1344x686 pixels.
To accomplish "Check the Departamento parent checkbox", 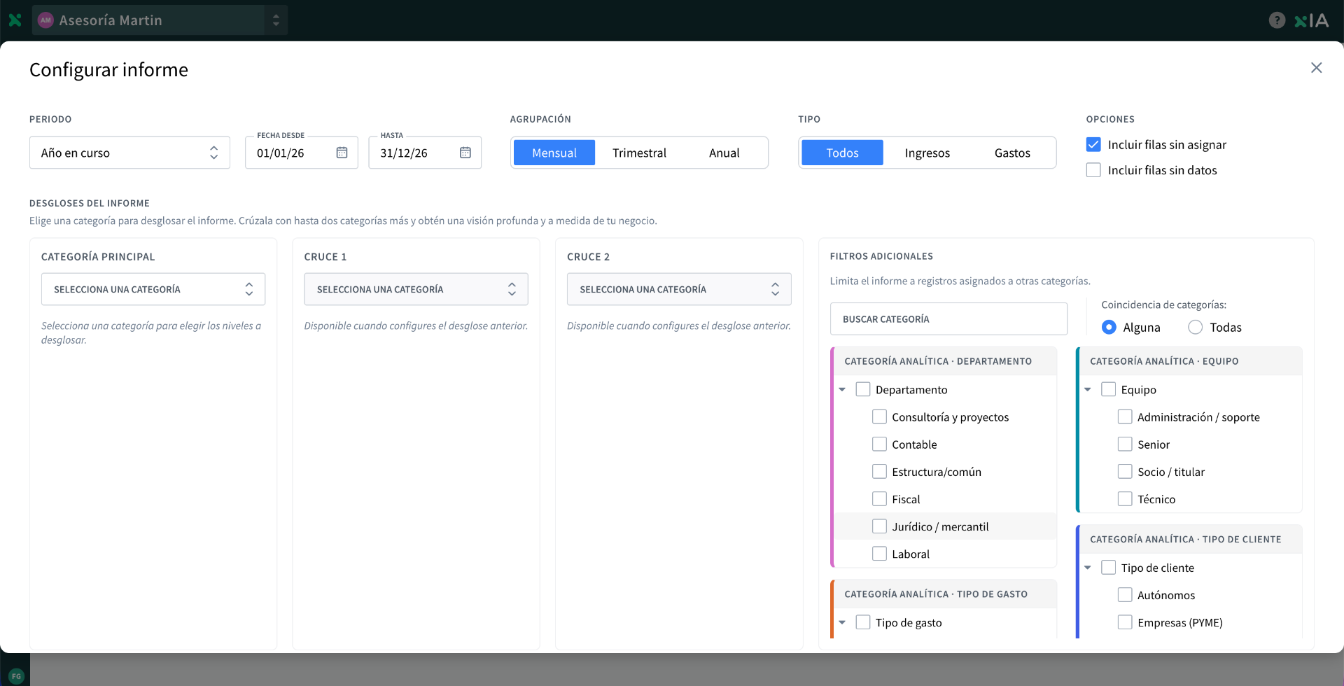I will coord(863,389).
